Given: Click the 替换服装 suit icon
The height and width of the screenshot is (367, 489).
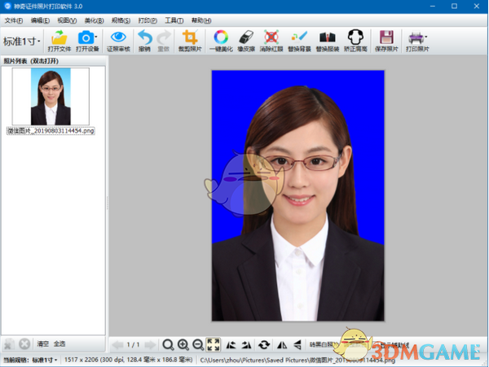Looking at the screenshot, I should [327, 40].
